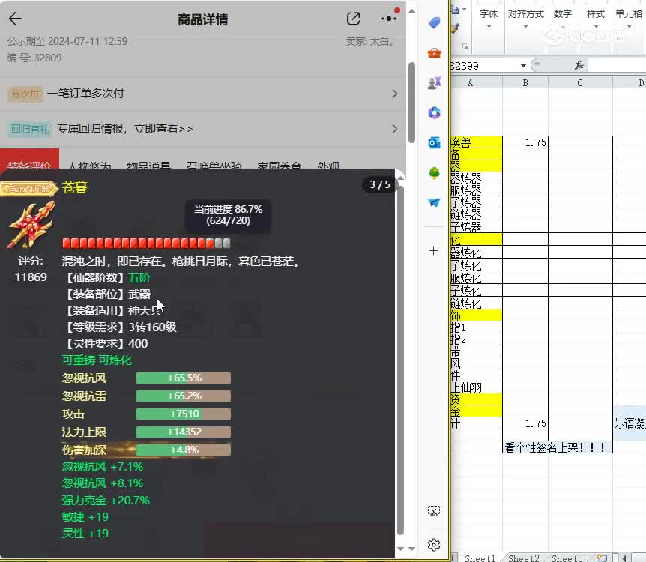The image size is (646, 562).
Task: Open the Microsoft 365 icon in sidebar
Action: (434, 112)
